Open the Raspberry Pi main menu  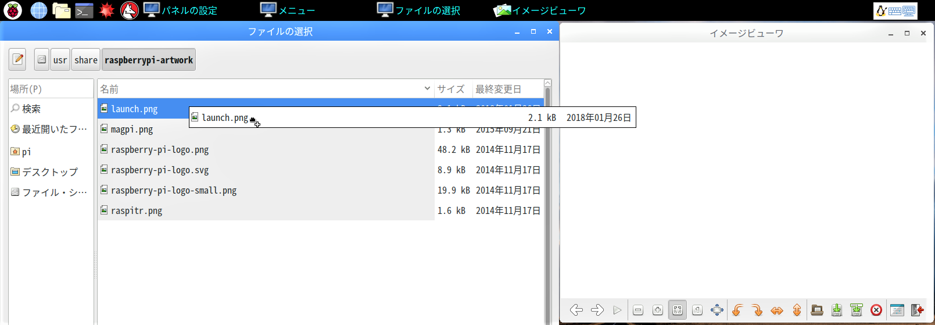13,10
